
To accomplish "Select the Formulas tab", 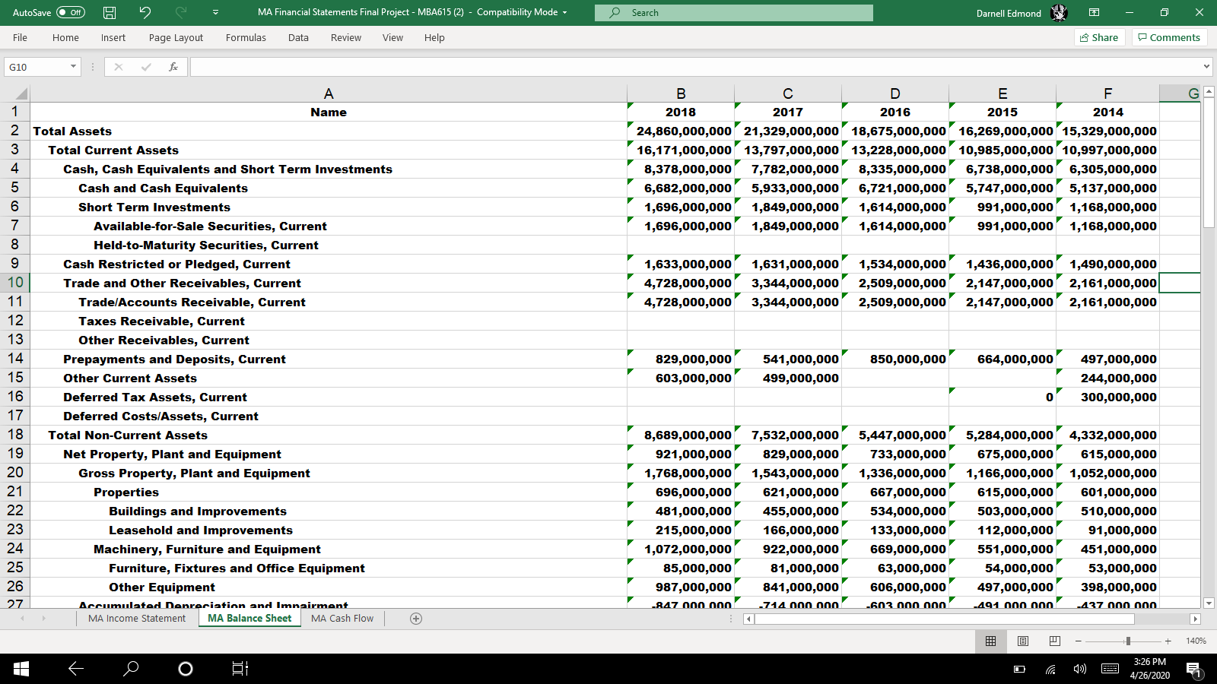I will [246, 37].
